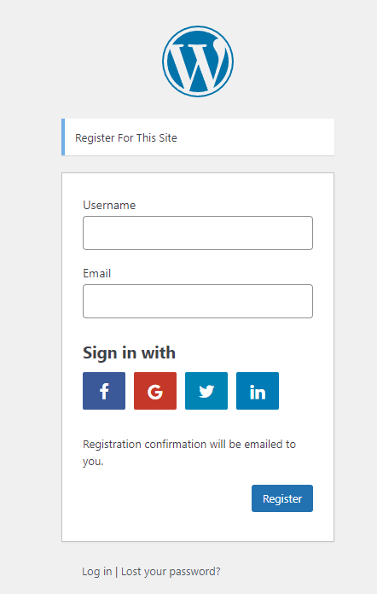The height and width of the screenshot is (594, 377).
Task: Follow the Lost your password? link
Action: coord(171,571)
